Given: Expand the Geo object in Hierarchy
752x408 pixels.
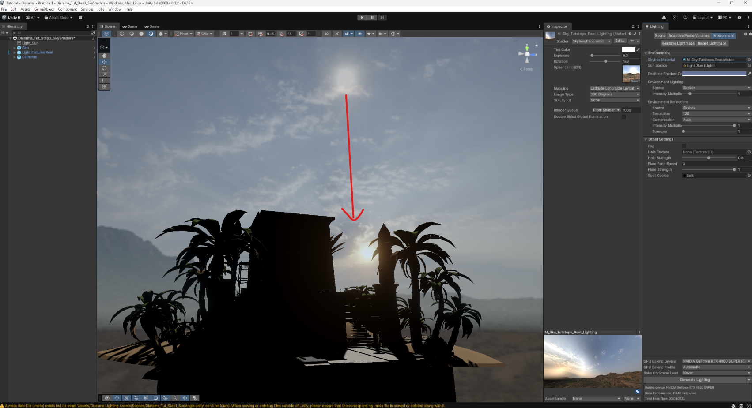Looking at the screenshot, I should 15,48.
